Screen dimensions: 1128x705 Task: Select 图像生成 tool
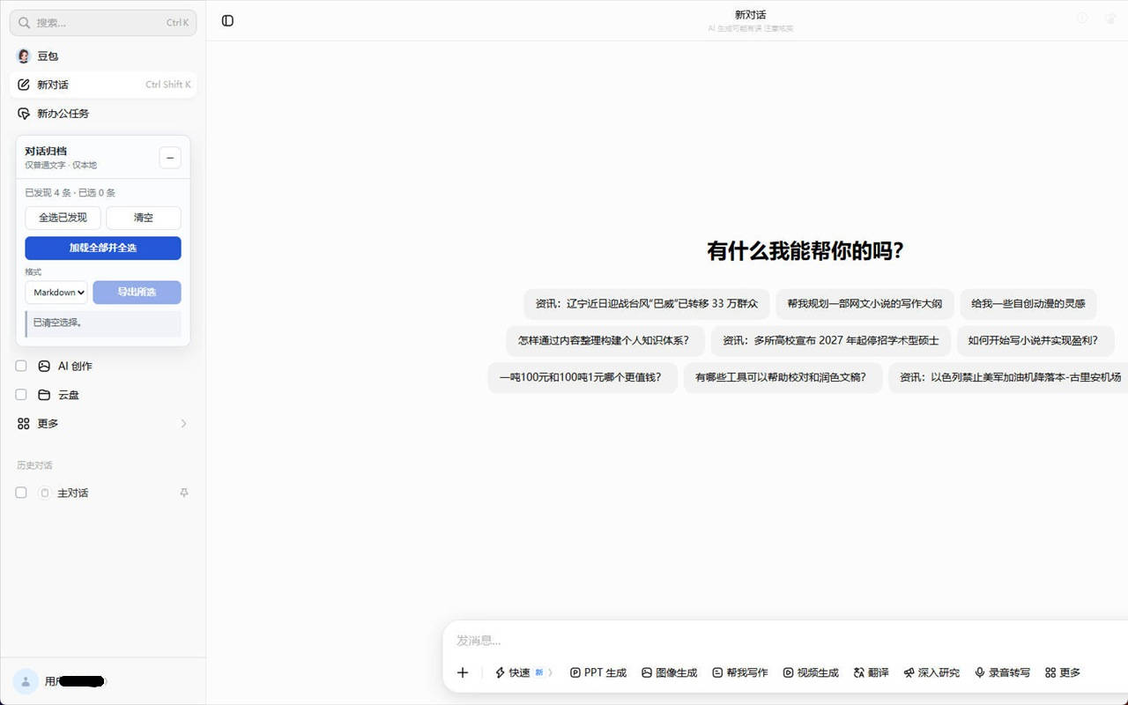(669, 672)
